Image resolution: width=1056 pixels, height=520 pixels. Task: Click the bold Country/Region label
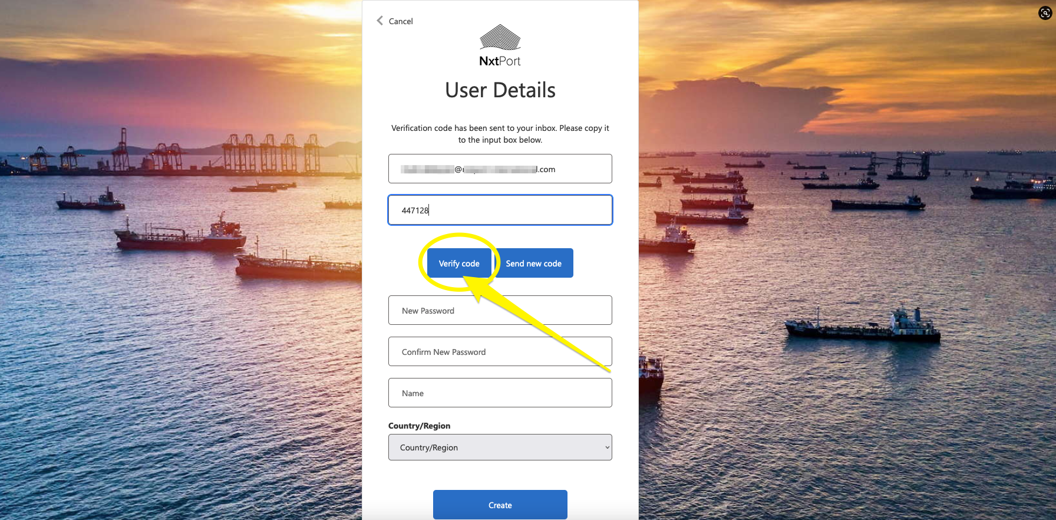419,426
